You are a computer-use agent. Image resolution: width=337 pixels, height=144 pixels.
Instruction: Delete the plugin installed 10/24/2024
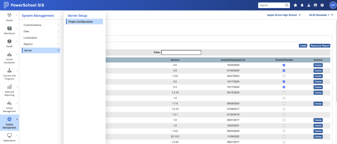coord(318,65)
